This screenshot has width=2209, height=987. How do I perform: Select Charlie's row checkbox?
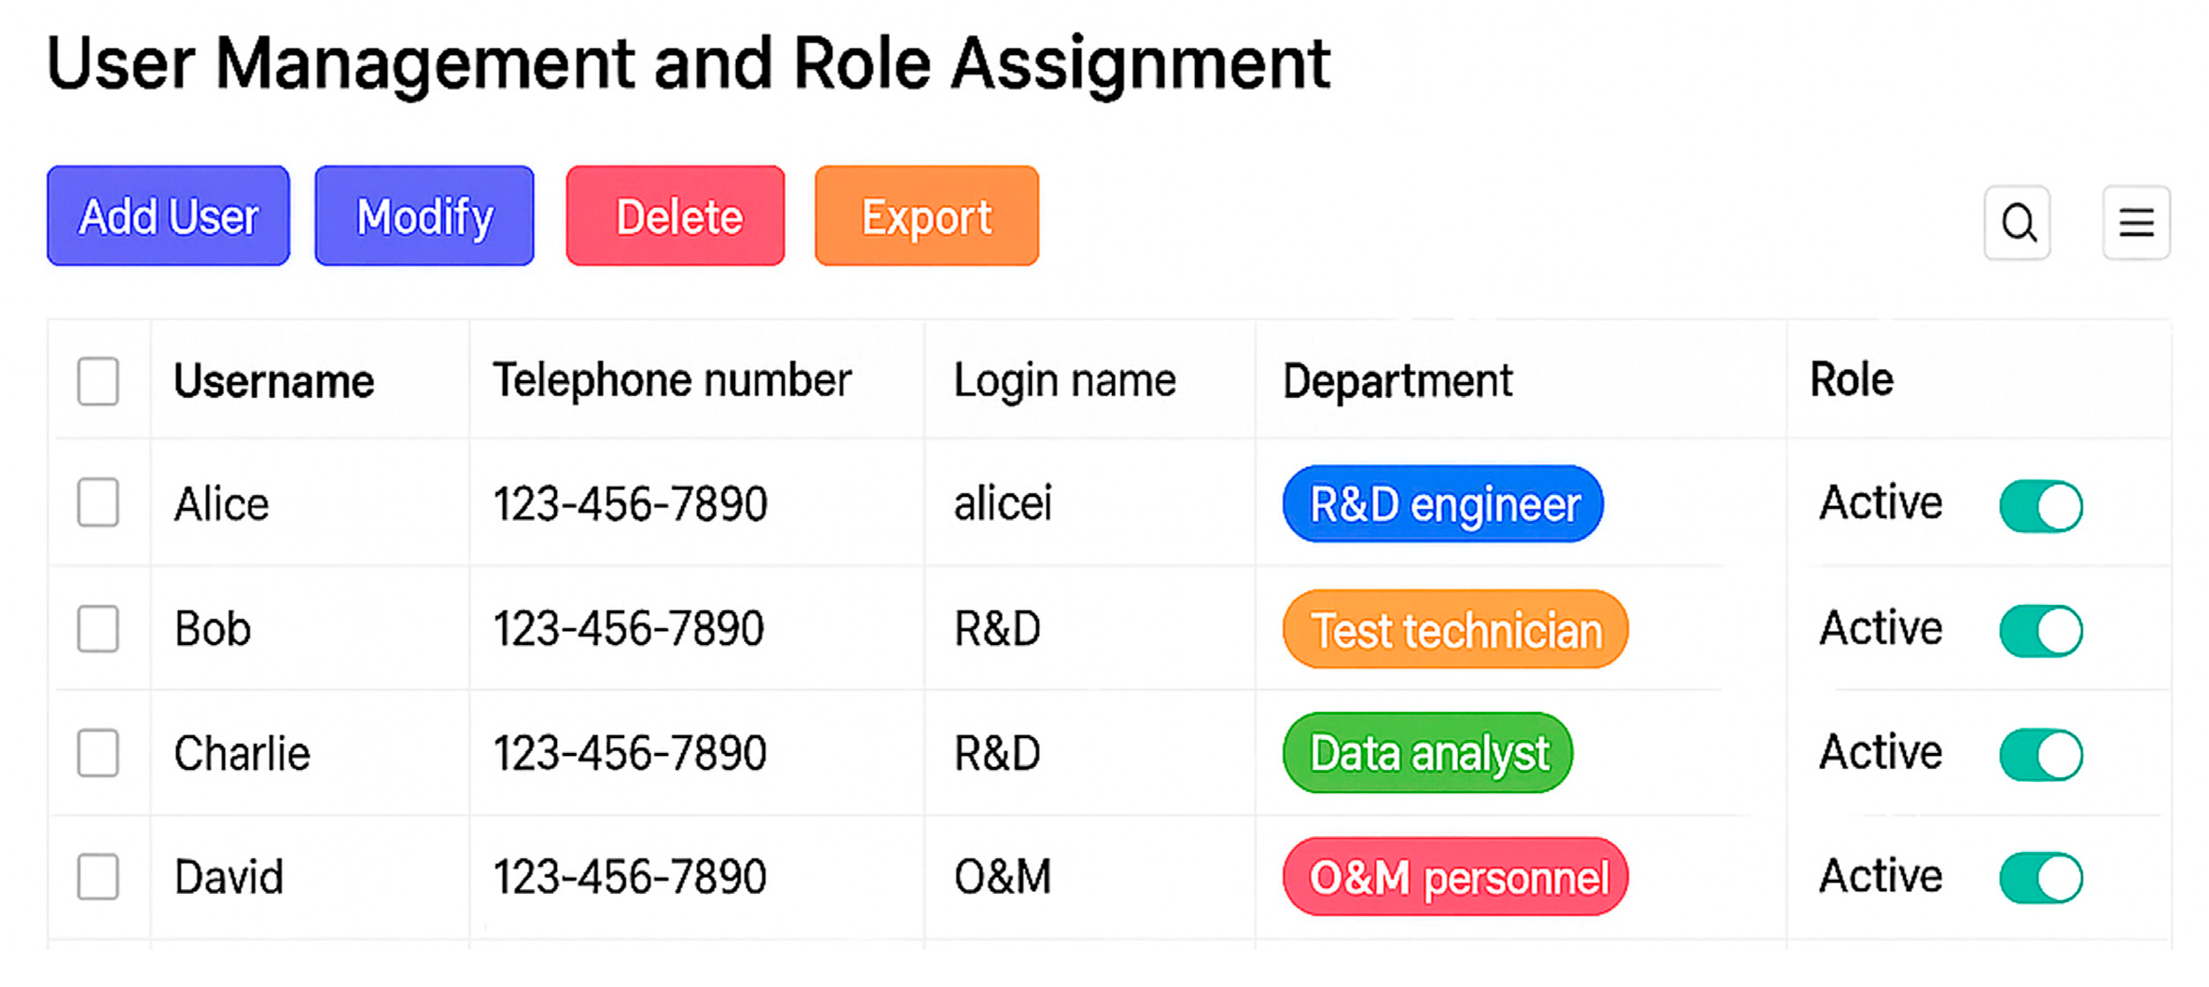98,753
